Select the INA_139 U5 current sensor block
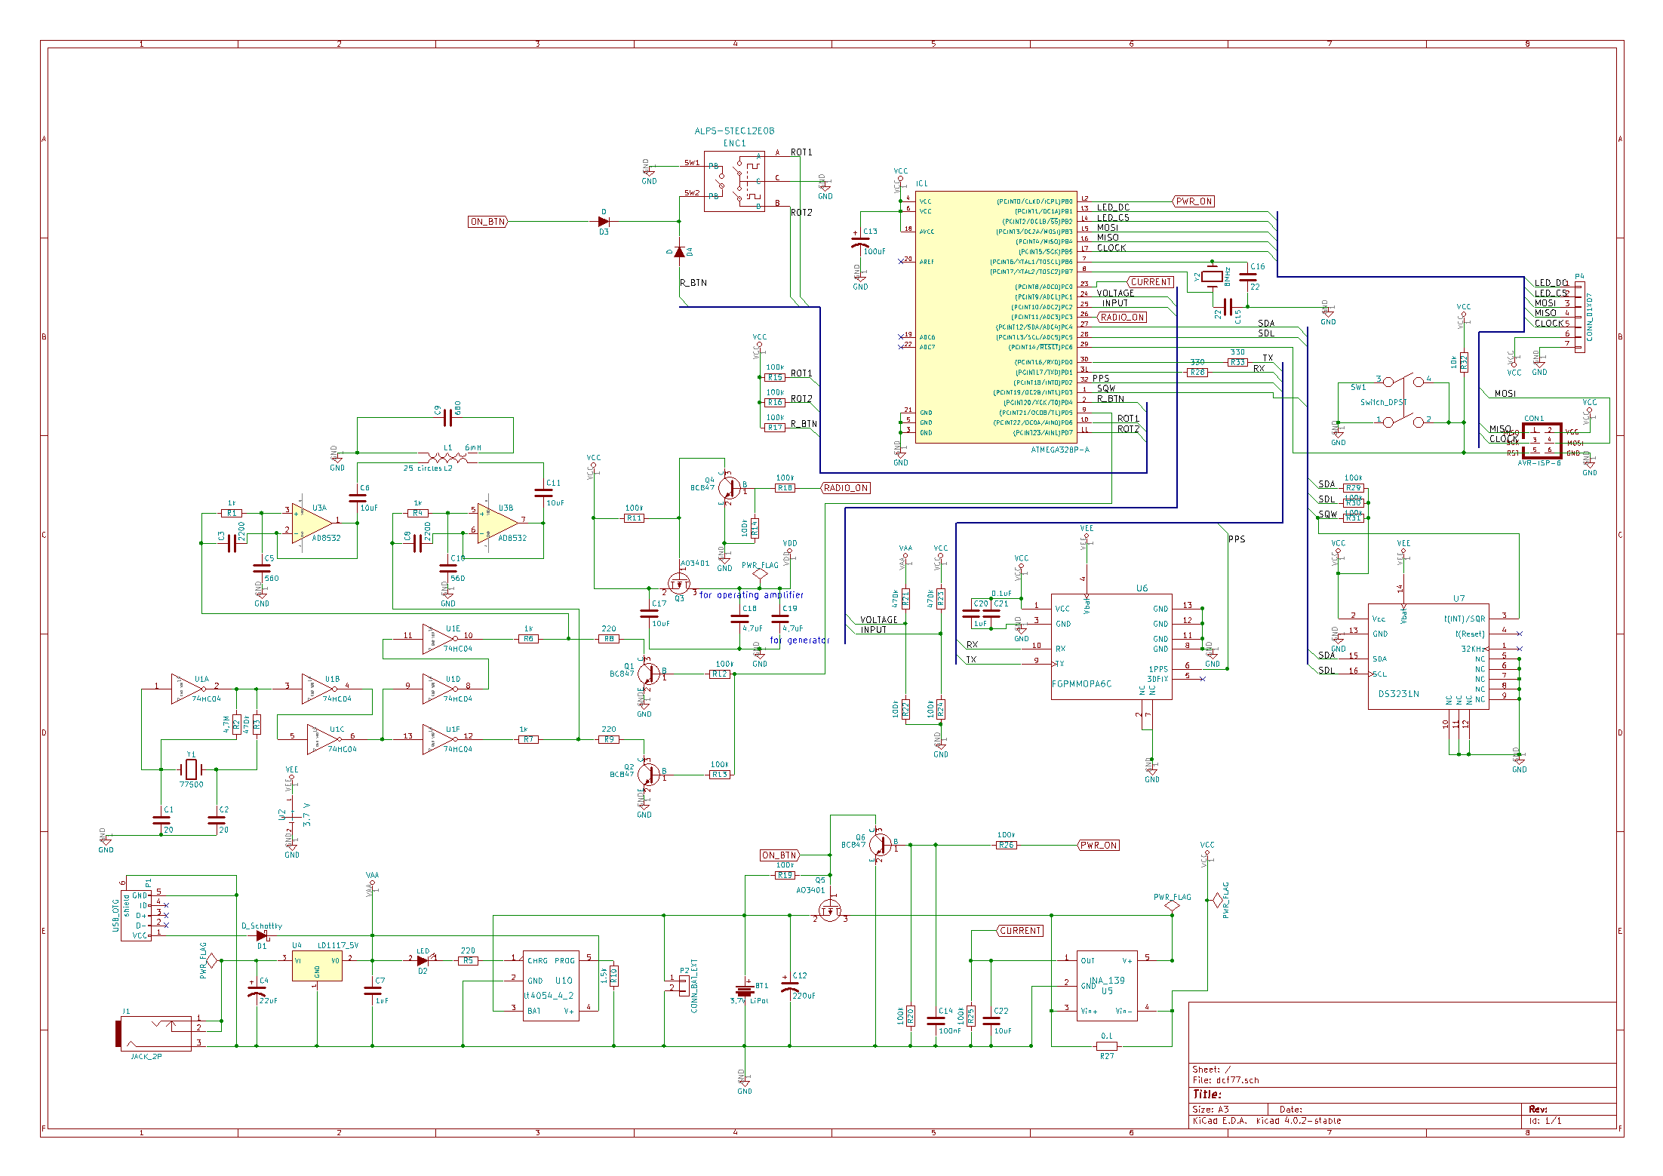Screen dimensions: 1663x1176 [x=1106, y=985]
